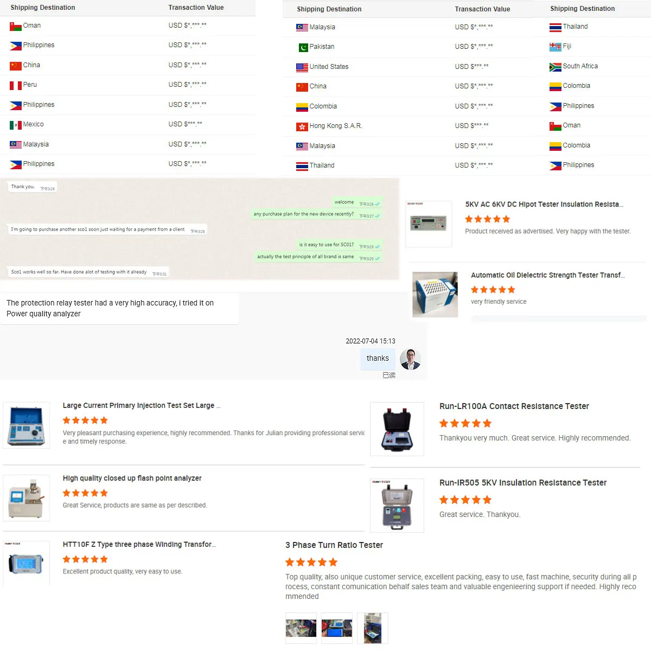Click the Mexico flag icon
The height and width of the screenshot is (651, 651).
16,125
